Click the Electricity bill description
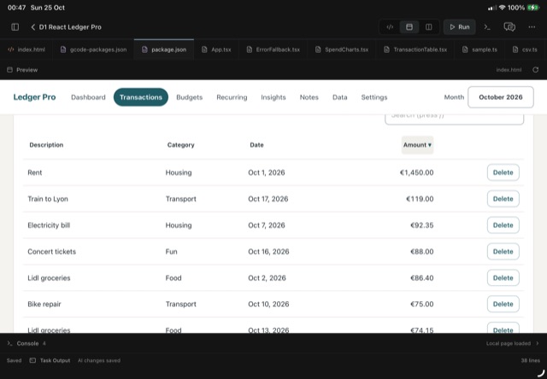This screenshot has width=547, height=379. click(x=49, y=225)
